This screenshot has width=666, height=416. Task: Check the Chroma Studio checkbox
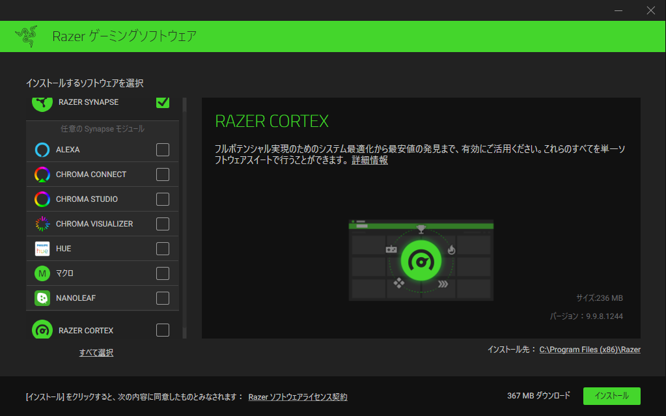pos(163,199)
